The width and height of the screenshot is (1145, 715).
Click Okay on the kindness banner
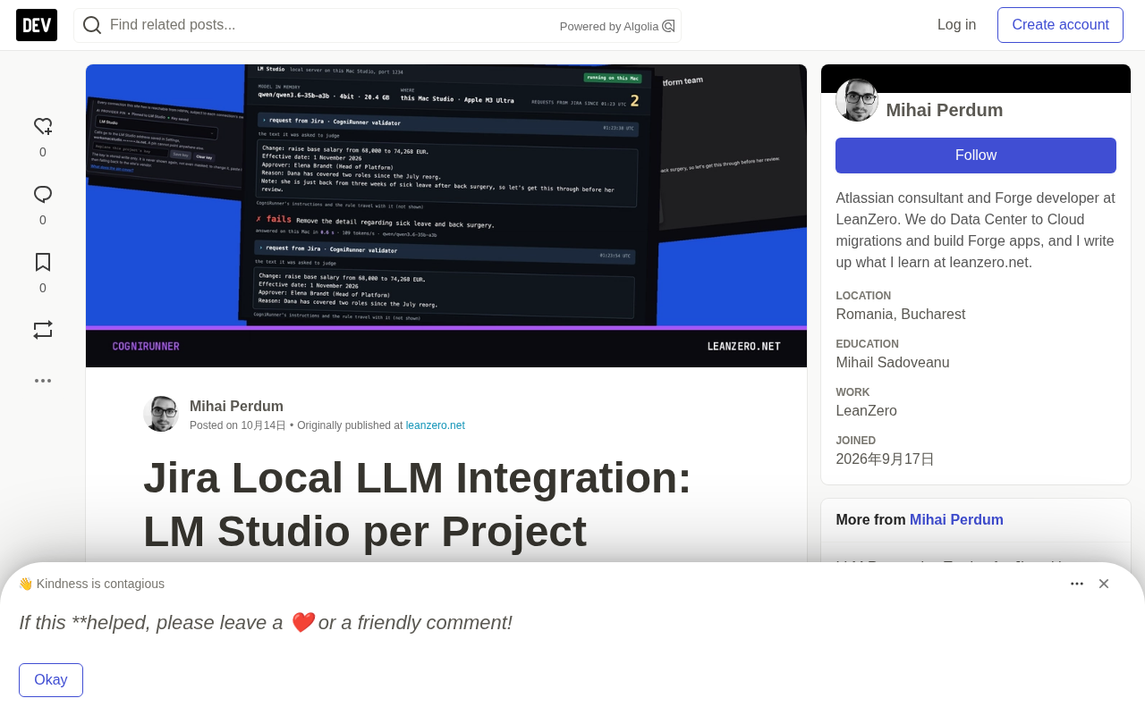pyautogui.click(x=51, y=680)
